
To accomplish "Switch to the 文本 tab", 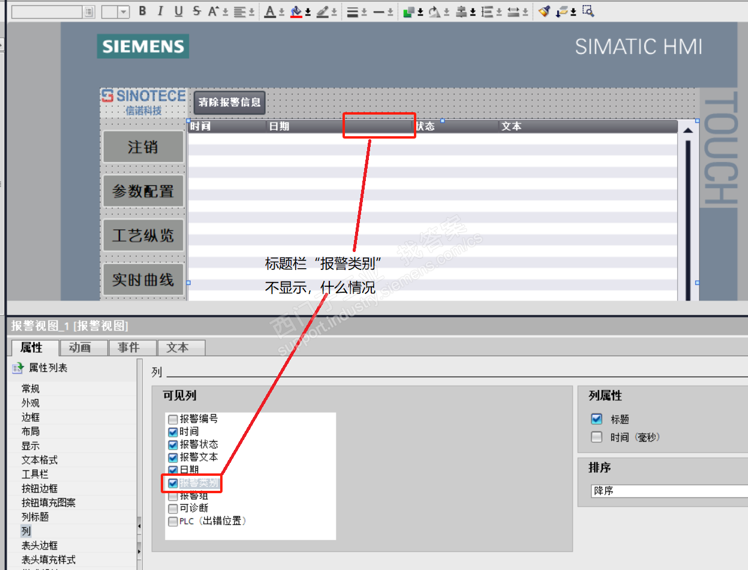I will tap(181, 347).
